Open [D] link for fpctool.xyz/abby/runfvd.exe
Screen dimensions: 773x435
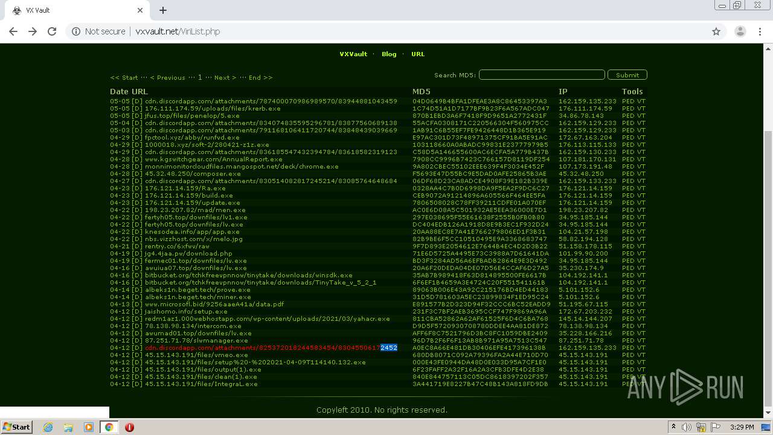(x=136, y=137)
